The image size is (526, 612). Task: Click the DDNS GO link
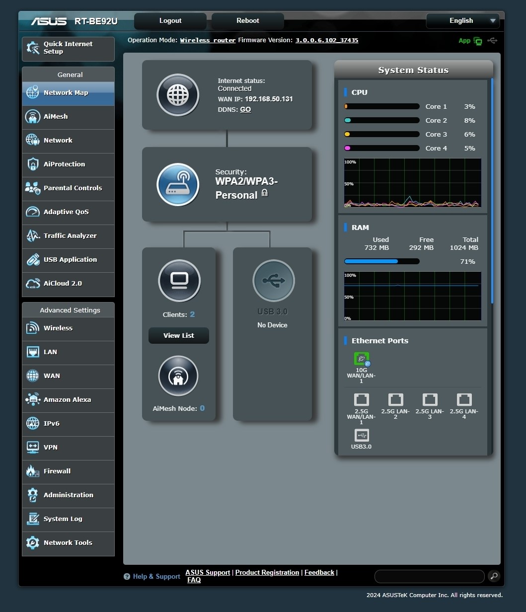(245, 109)
